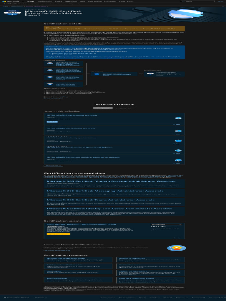Open Certification Renewals in the sub-navigation

click(x=56, y=4)
